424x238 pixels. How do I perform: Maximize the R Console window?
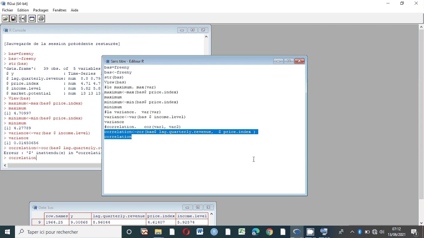(x=192, y=30)
